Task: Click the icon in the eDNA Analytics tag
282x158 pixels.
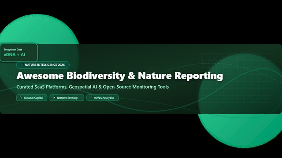Action: pos(91,98)
